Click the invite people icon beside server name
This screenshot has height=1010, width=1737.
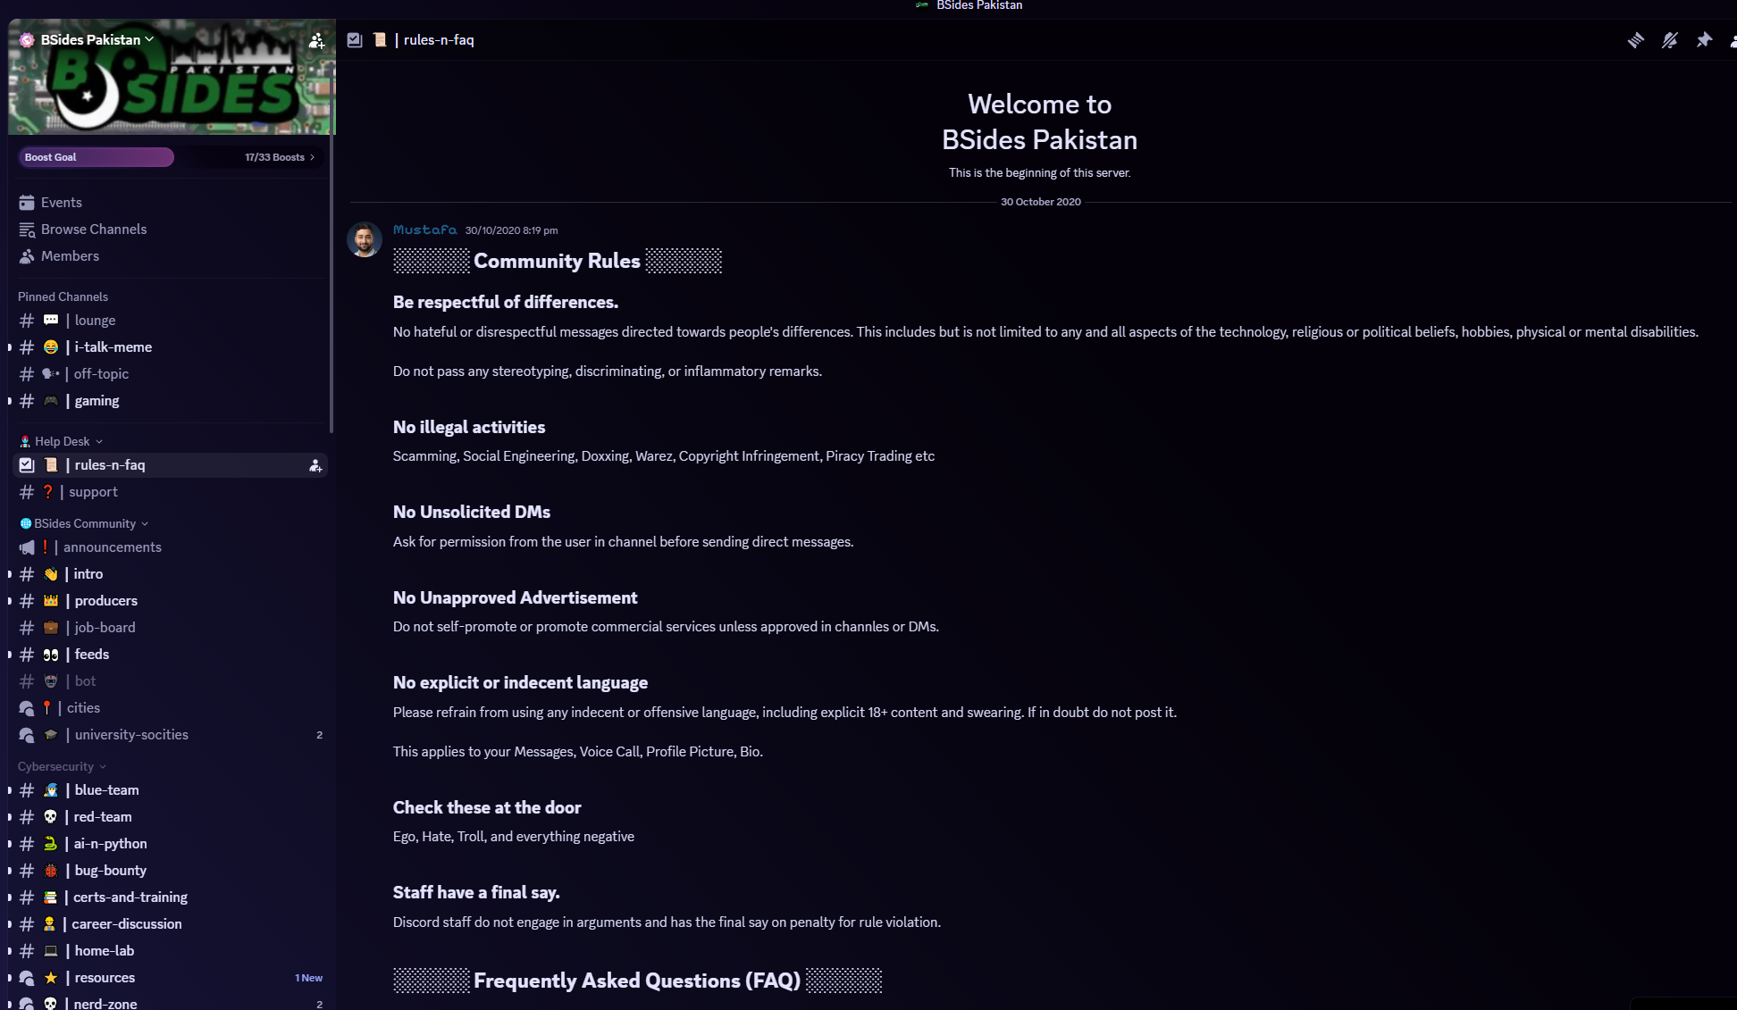click(316, 40)
